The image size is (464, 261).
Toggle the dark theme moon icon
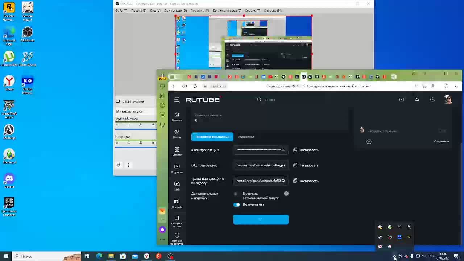pos(432,100)
